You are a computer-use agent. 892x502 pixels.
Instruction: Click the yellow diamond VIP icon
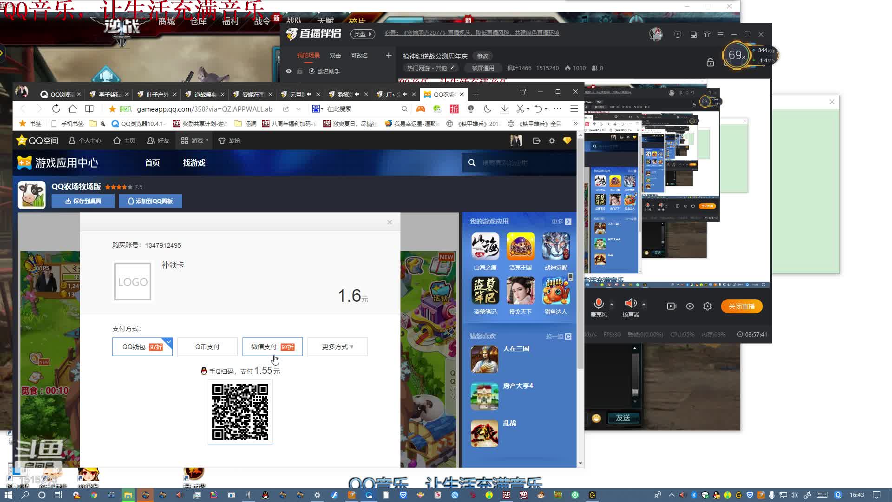[567, 141]
